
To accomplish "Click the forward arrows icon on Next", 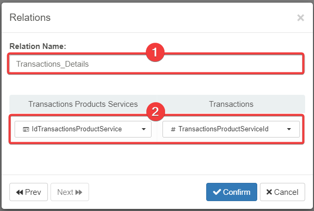I will coord(79,192).
